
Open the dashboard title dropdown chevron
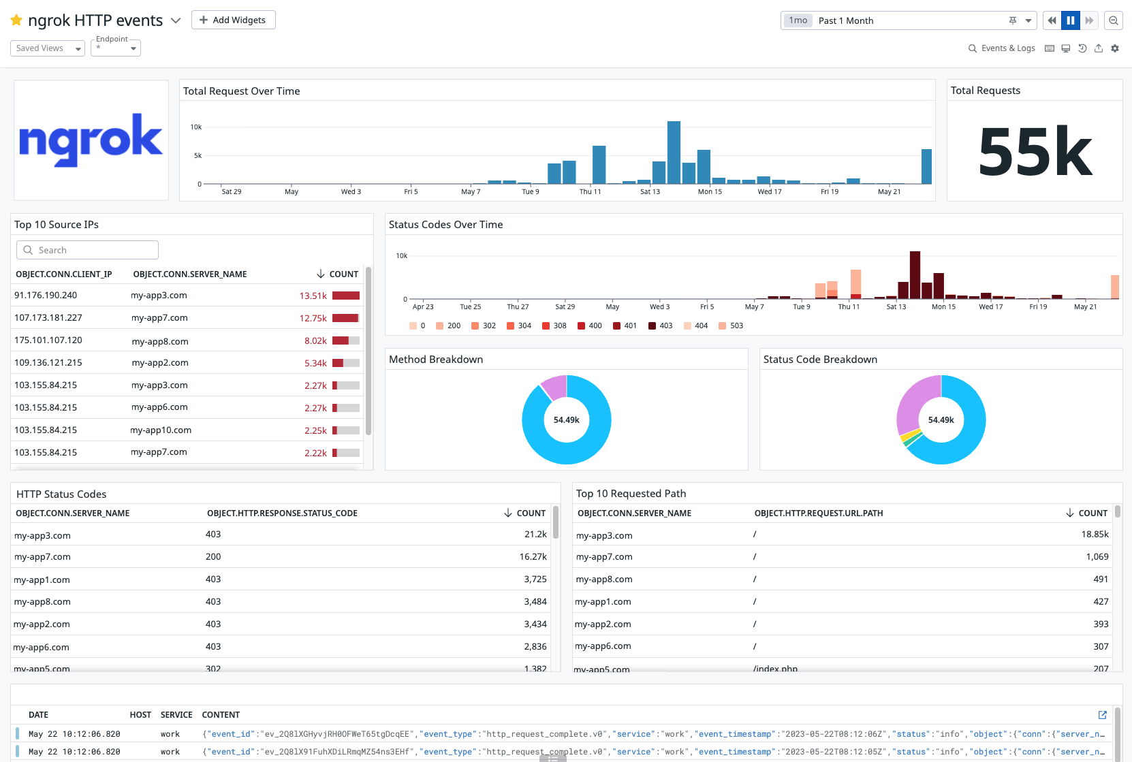click(x=176, y=20)
